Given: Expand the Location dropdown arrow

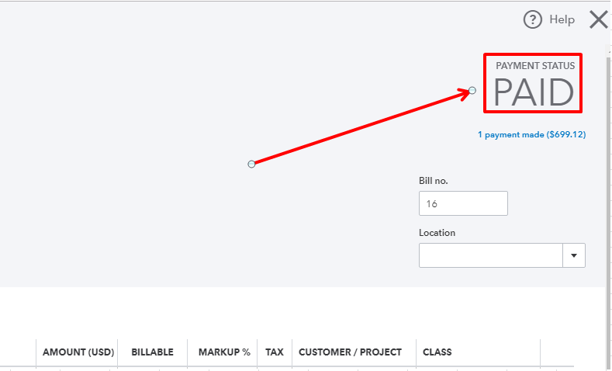Looking at the screenshot, I should [x=575, y=255].
